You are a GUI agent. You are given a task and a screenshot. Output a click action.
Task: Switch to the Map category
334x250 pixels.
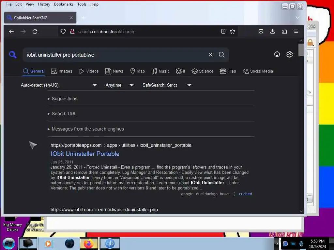pos(137,71)
